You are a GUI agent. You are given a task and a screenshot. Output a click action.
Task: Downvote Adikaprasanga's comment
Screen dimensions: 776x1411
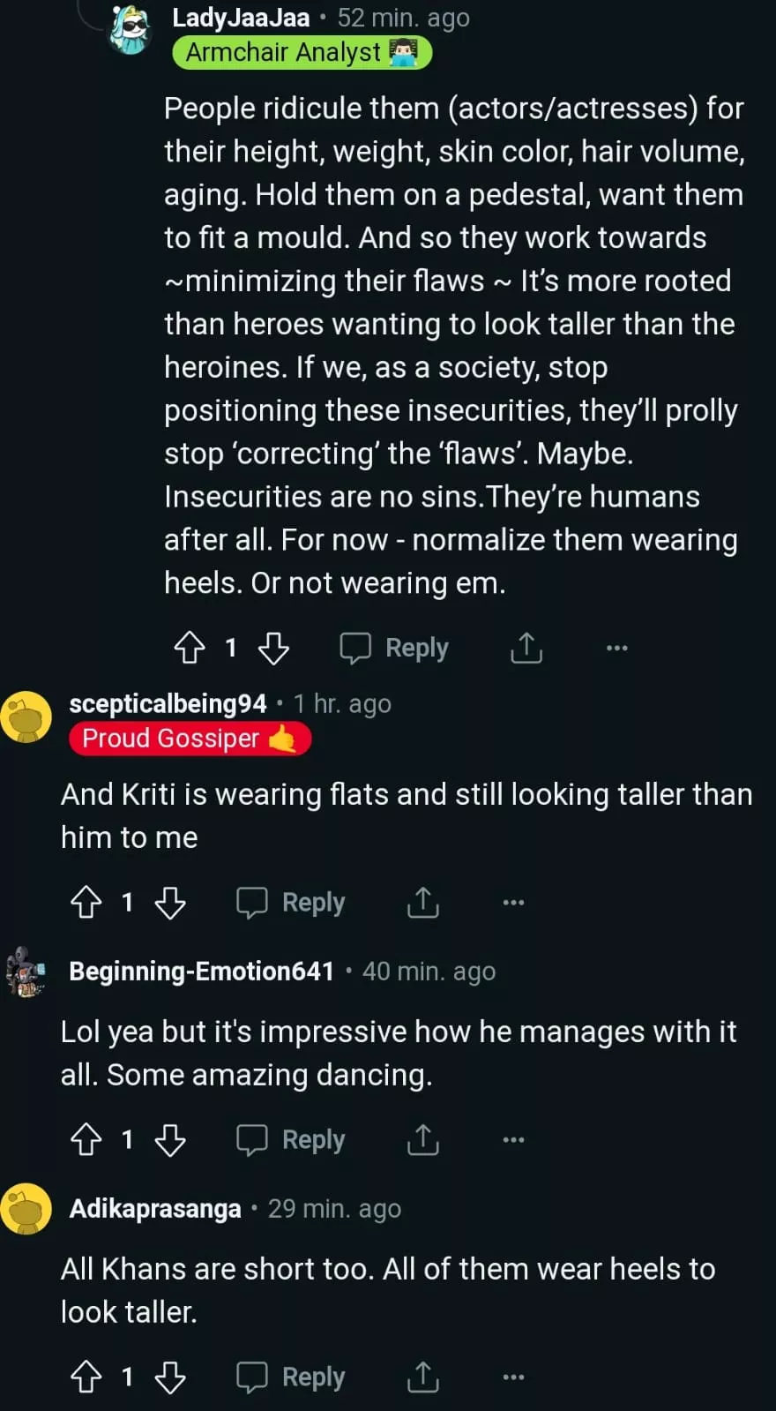pos(170,1377)
